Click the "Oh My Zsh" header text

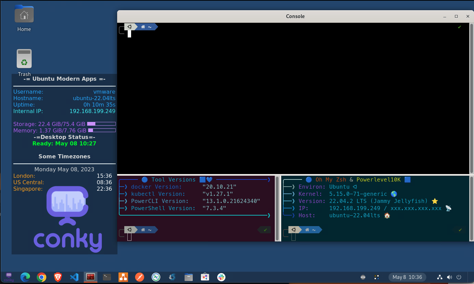tap(331, 179)
